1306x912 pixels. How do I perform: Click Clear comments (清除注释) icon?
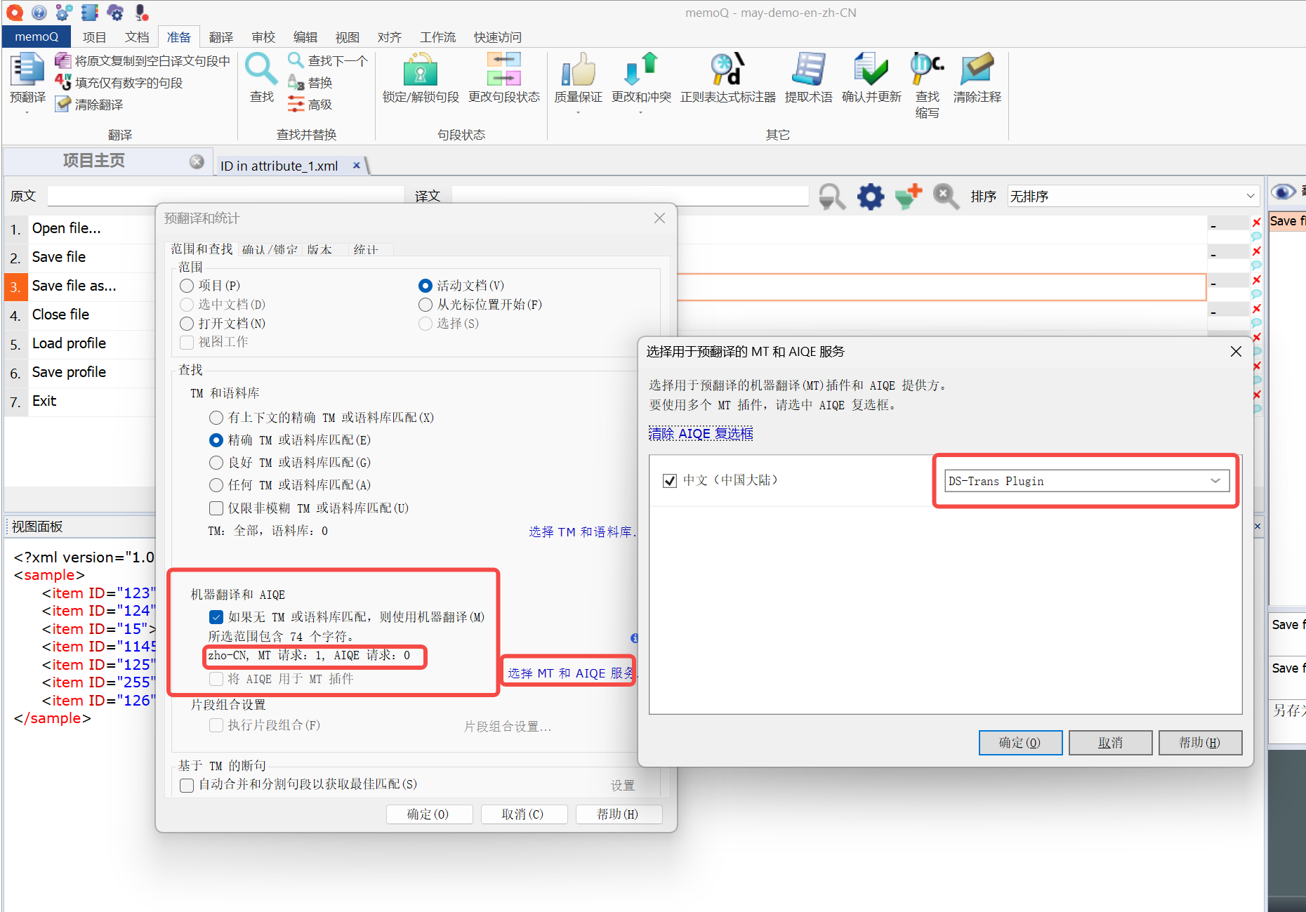977,69
